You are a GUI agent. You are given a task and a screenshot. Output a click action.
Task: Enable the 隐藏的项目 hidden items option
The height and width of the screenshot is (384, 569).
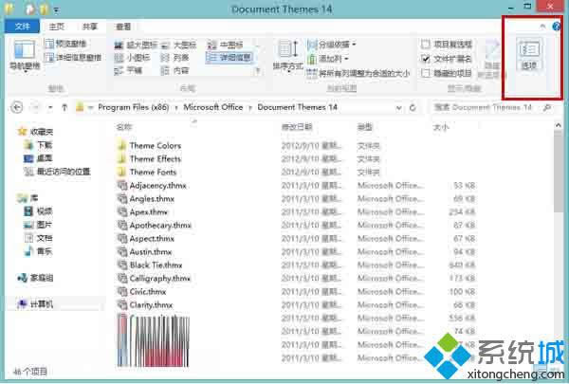[x=447, y=73]
